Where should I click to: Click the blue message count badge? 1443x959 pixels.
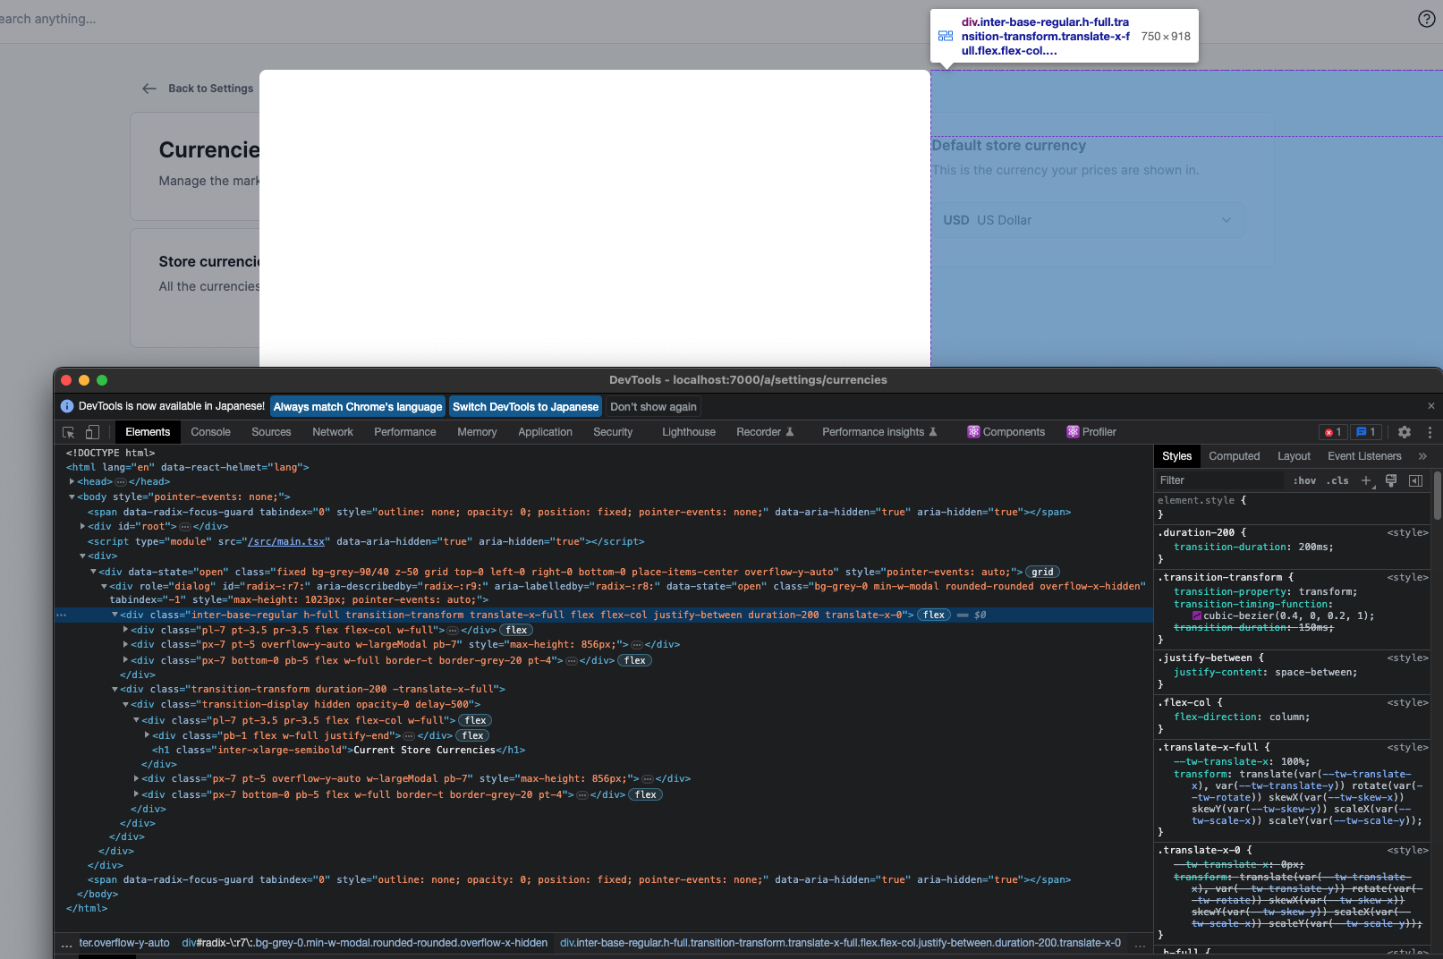[1366, 432]
